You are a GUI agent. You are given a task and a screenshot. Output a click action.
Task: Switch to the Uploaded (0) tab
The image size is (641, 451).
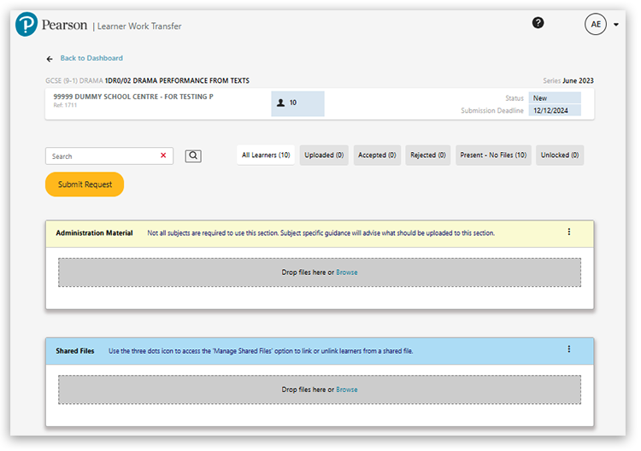[324, 155]
